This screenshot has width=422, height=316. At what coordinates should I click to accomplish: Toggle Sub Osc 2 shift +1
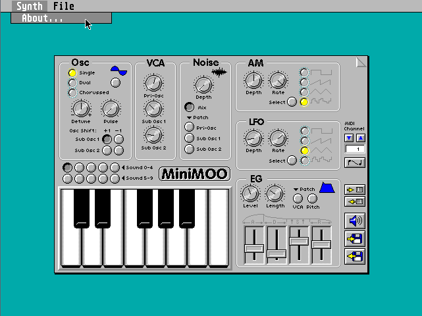[x=107, y=150]
